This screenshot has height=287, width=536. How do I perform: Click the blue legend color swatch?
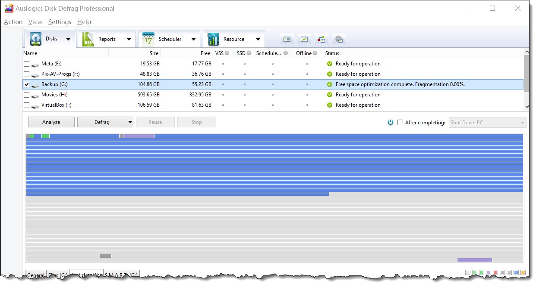[516, 273]
